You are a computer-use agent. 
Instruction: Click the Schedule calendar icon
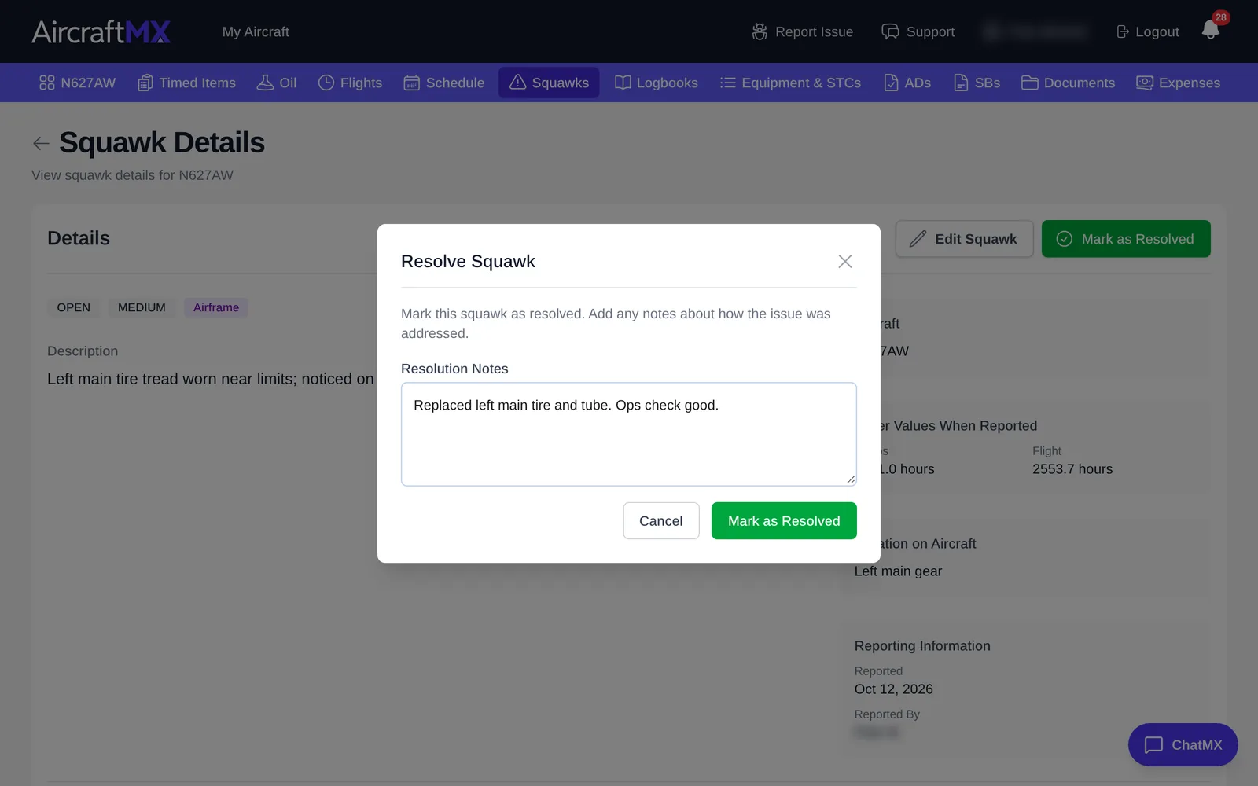[x=411, y=83]
